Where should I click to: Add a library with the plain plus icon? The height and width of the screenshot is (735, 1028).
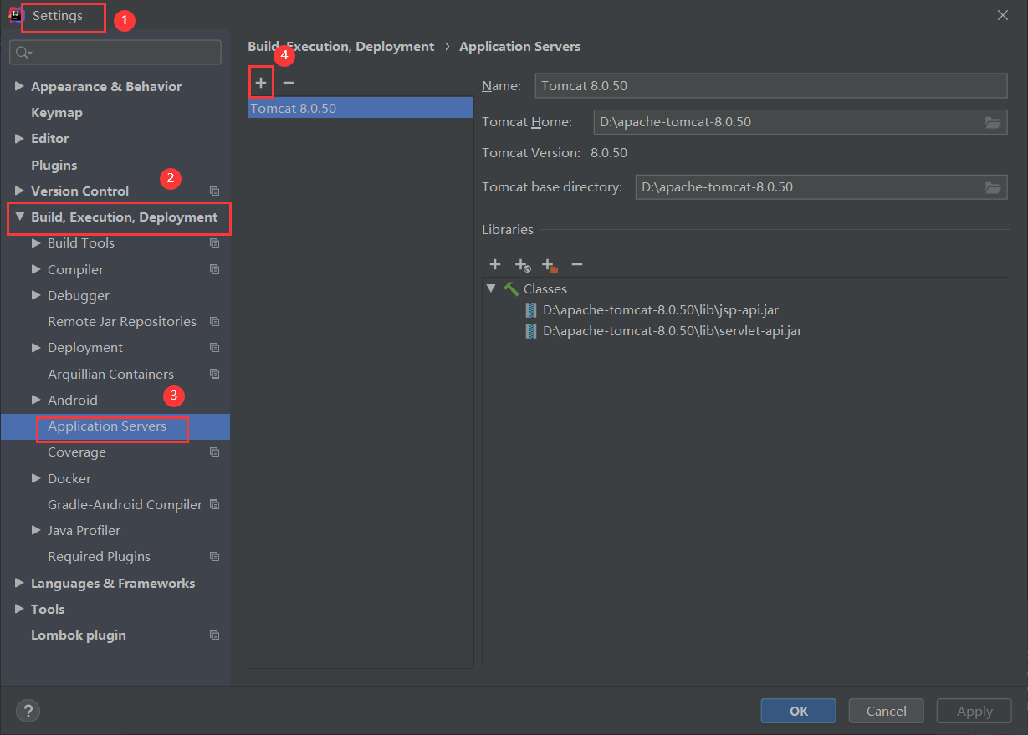[x=495, y=264]
